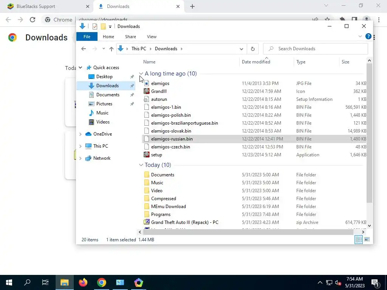Open the Home ribbon tab
387x290 pixels.
click(x=108, y=37)
